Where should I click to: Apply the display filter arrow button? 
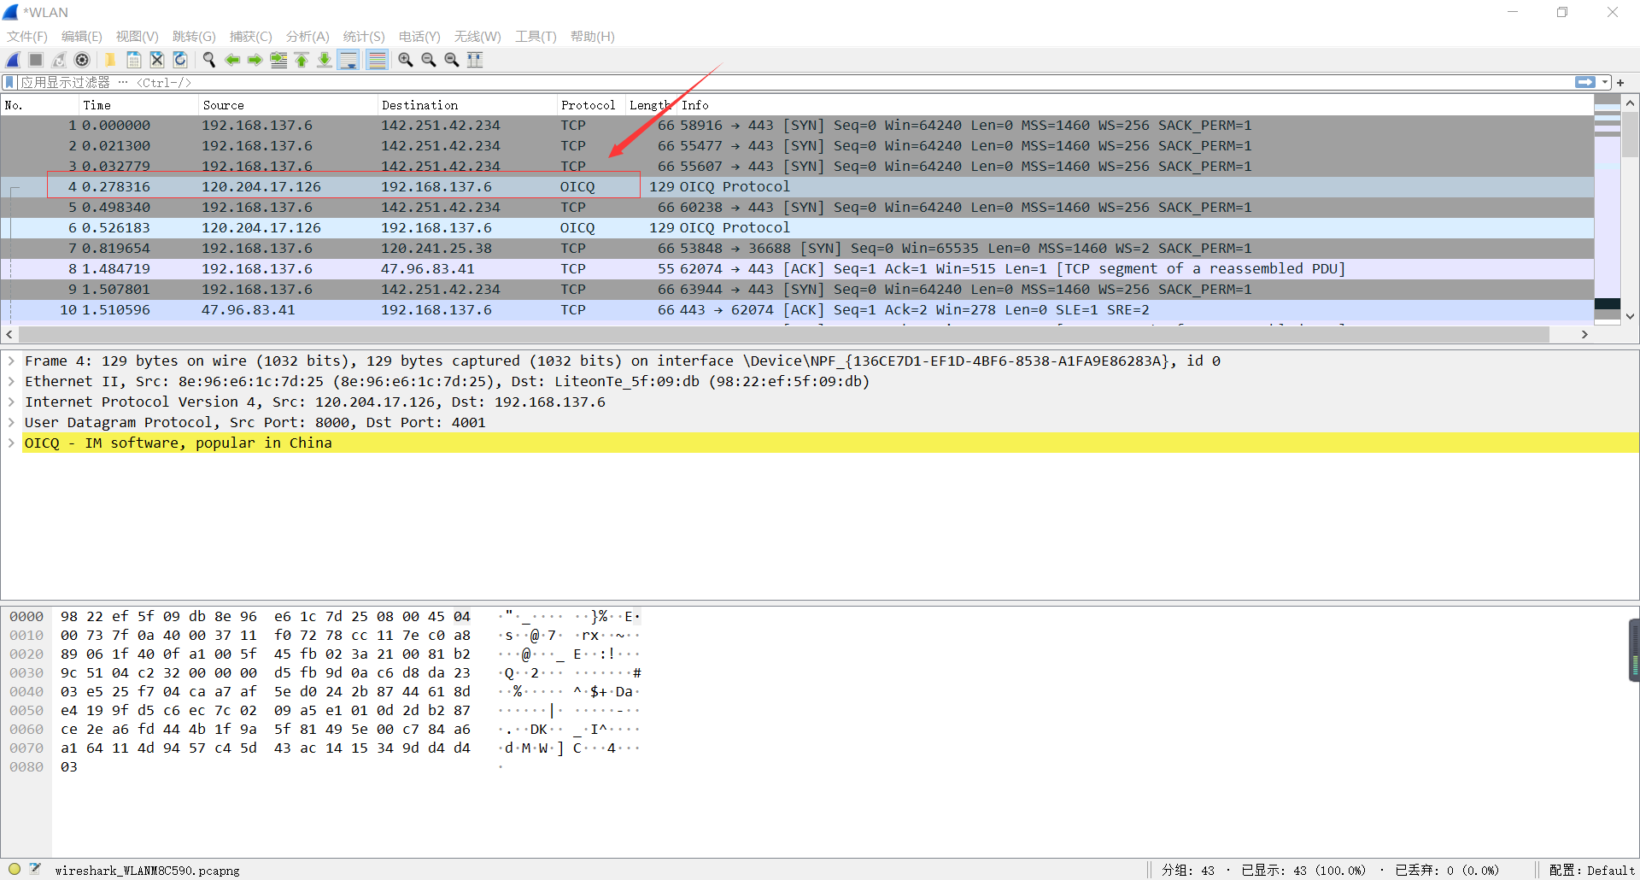coord(1585,83)
